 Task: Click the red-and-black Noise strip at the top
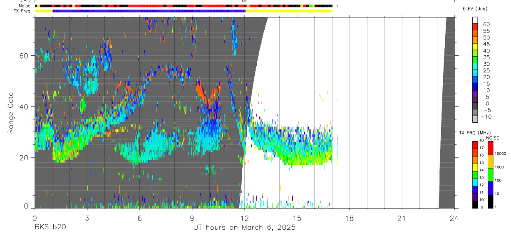click(x=184, y=6)
